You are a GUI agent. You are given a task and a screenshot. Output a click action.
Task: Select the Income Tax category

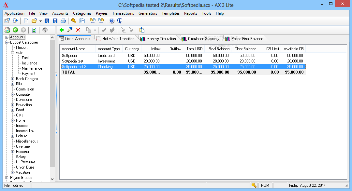[x=25, y=131]
